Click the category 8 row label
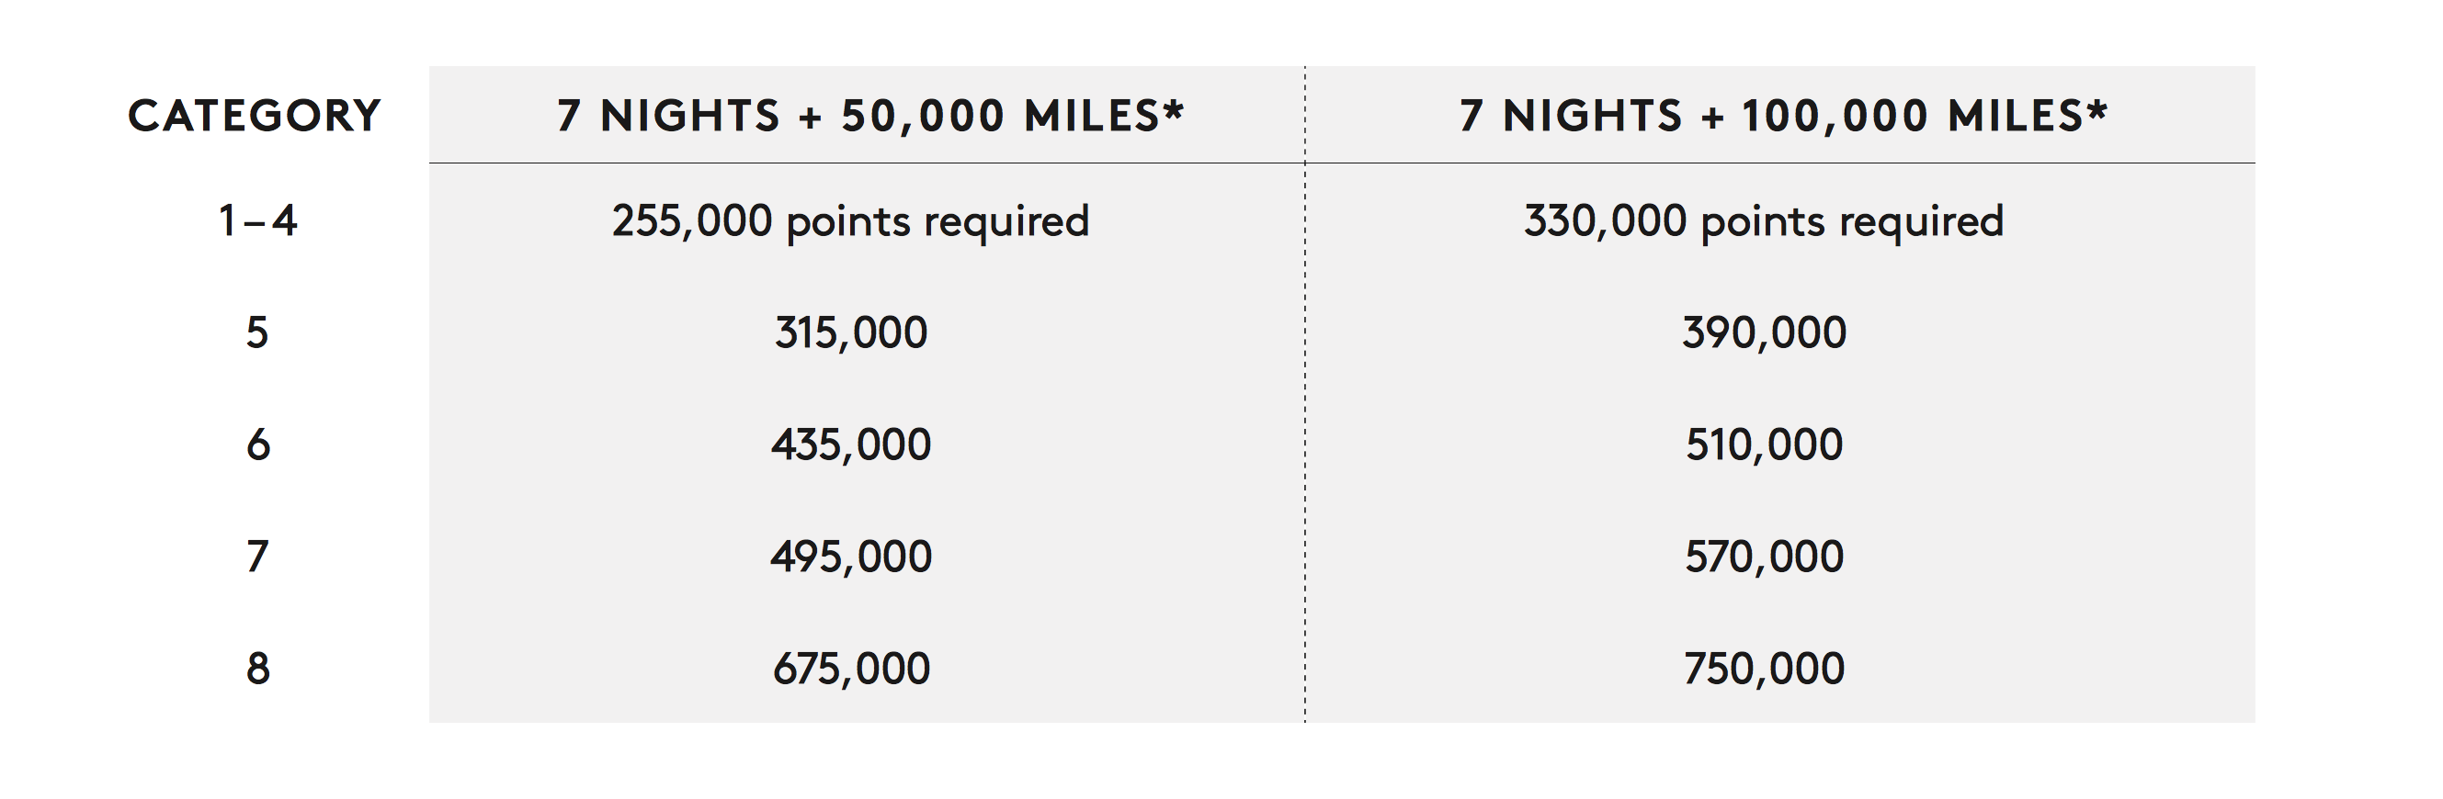The image size is (2443, 799). coord(258,669)
